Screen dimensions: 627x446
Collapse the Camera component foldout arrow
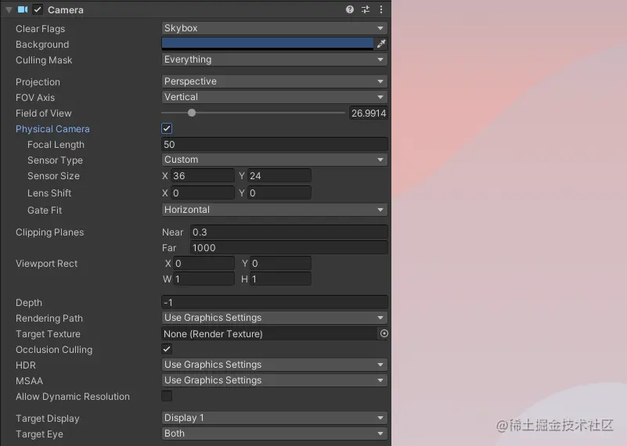point(9,9)
